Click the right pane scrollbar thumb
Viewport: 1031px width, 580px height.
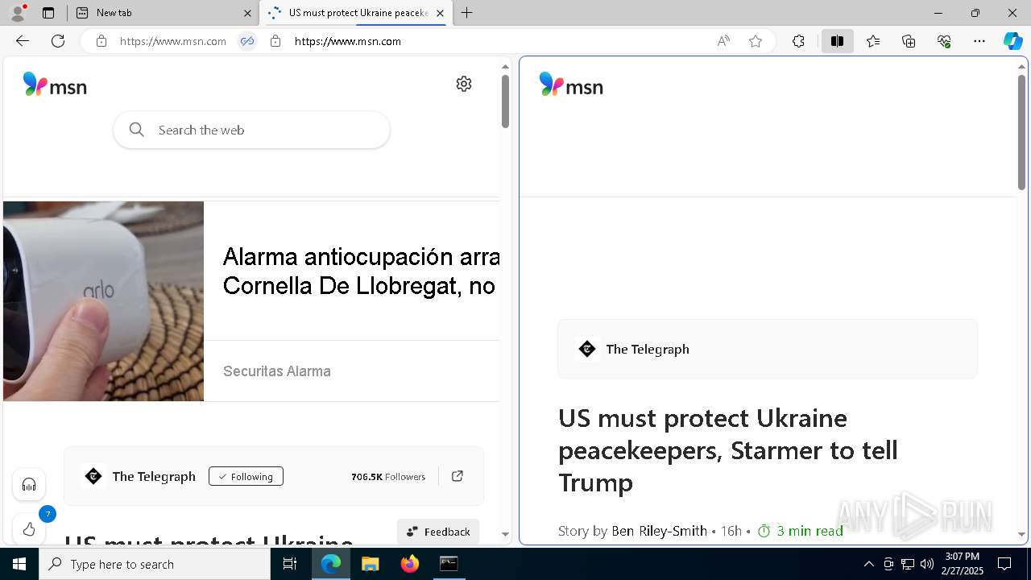[1021, 133]
